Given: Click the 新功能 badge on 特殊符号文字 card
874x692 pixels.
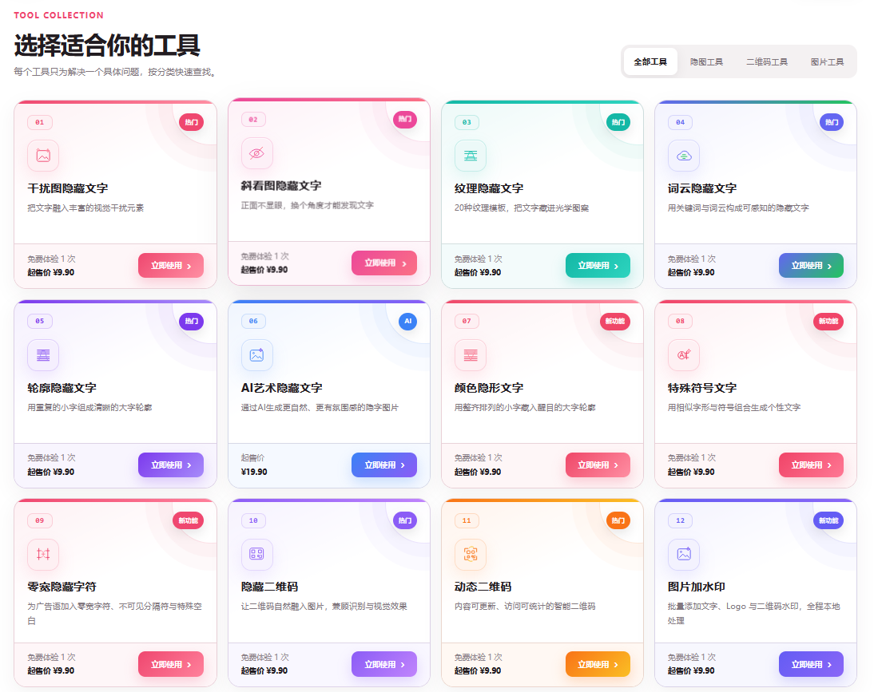Looking at the screenshot, I should click(828, 321).
